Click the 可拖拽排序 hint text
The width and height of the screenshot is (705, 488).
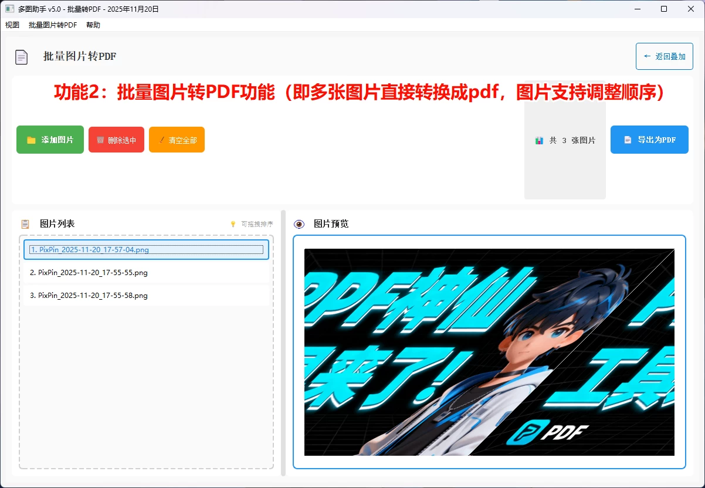tap(257, 224)
